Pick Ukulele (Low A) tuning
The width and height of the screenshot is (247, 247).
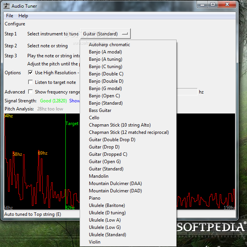pyautogui.click(x=128, y=220)
